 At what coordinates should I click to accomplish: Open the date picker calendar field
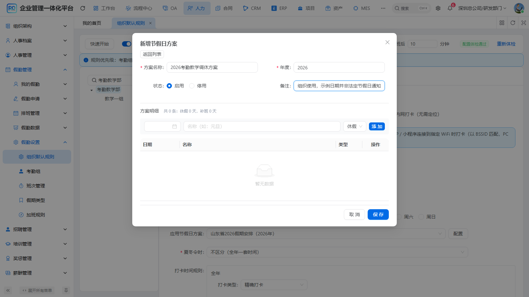click(x=162, y=126)
